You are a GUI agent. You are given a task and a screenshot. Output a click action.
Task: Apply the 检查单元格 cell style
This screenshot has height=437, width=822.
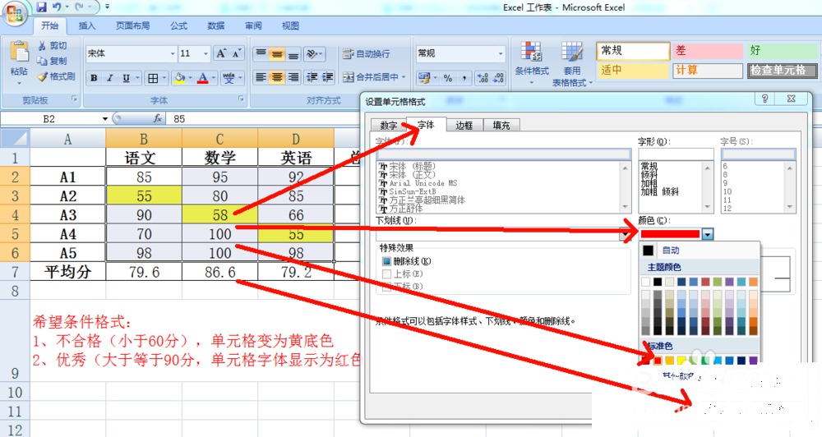[x=782, y=70]
